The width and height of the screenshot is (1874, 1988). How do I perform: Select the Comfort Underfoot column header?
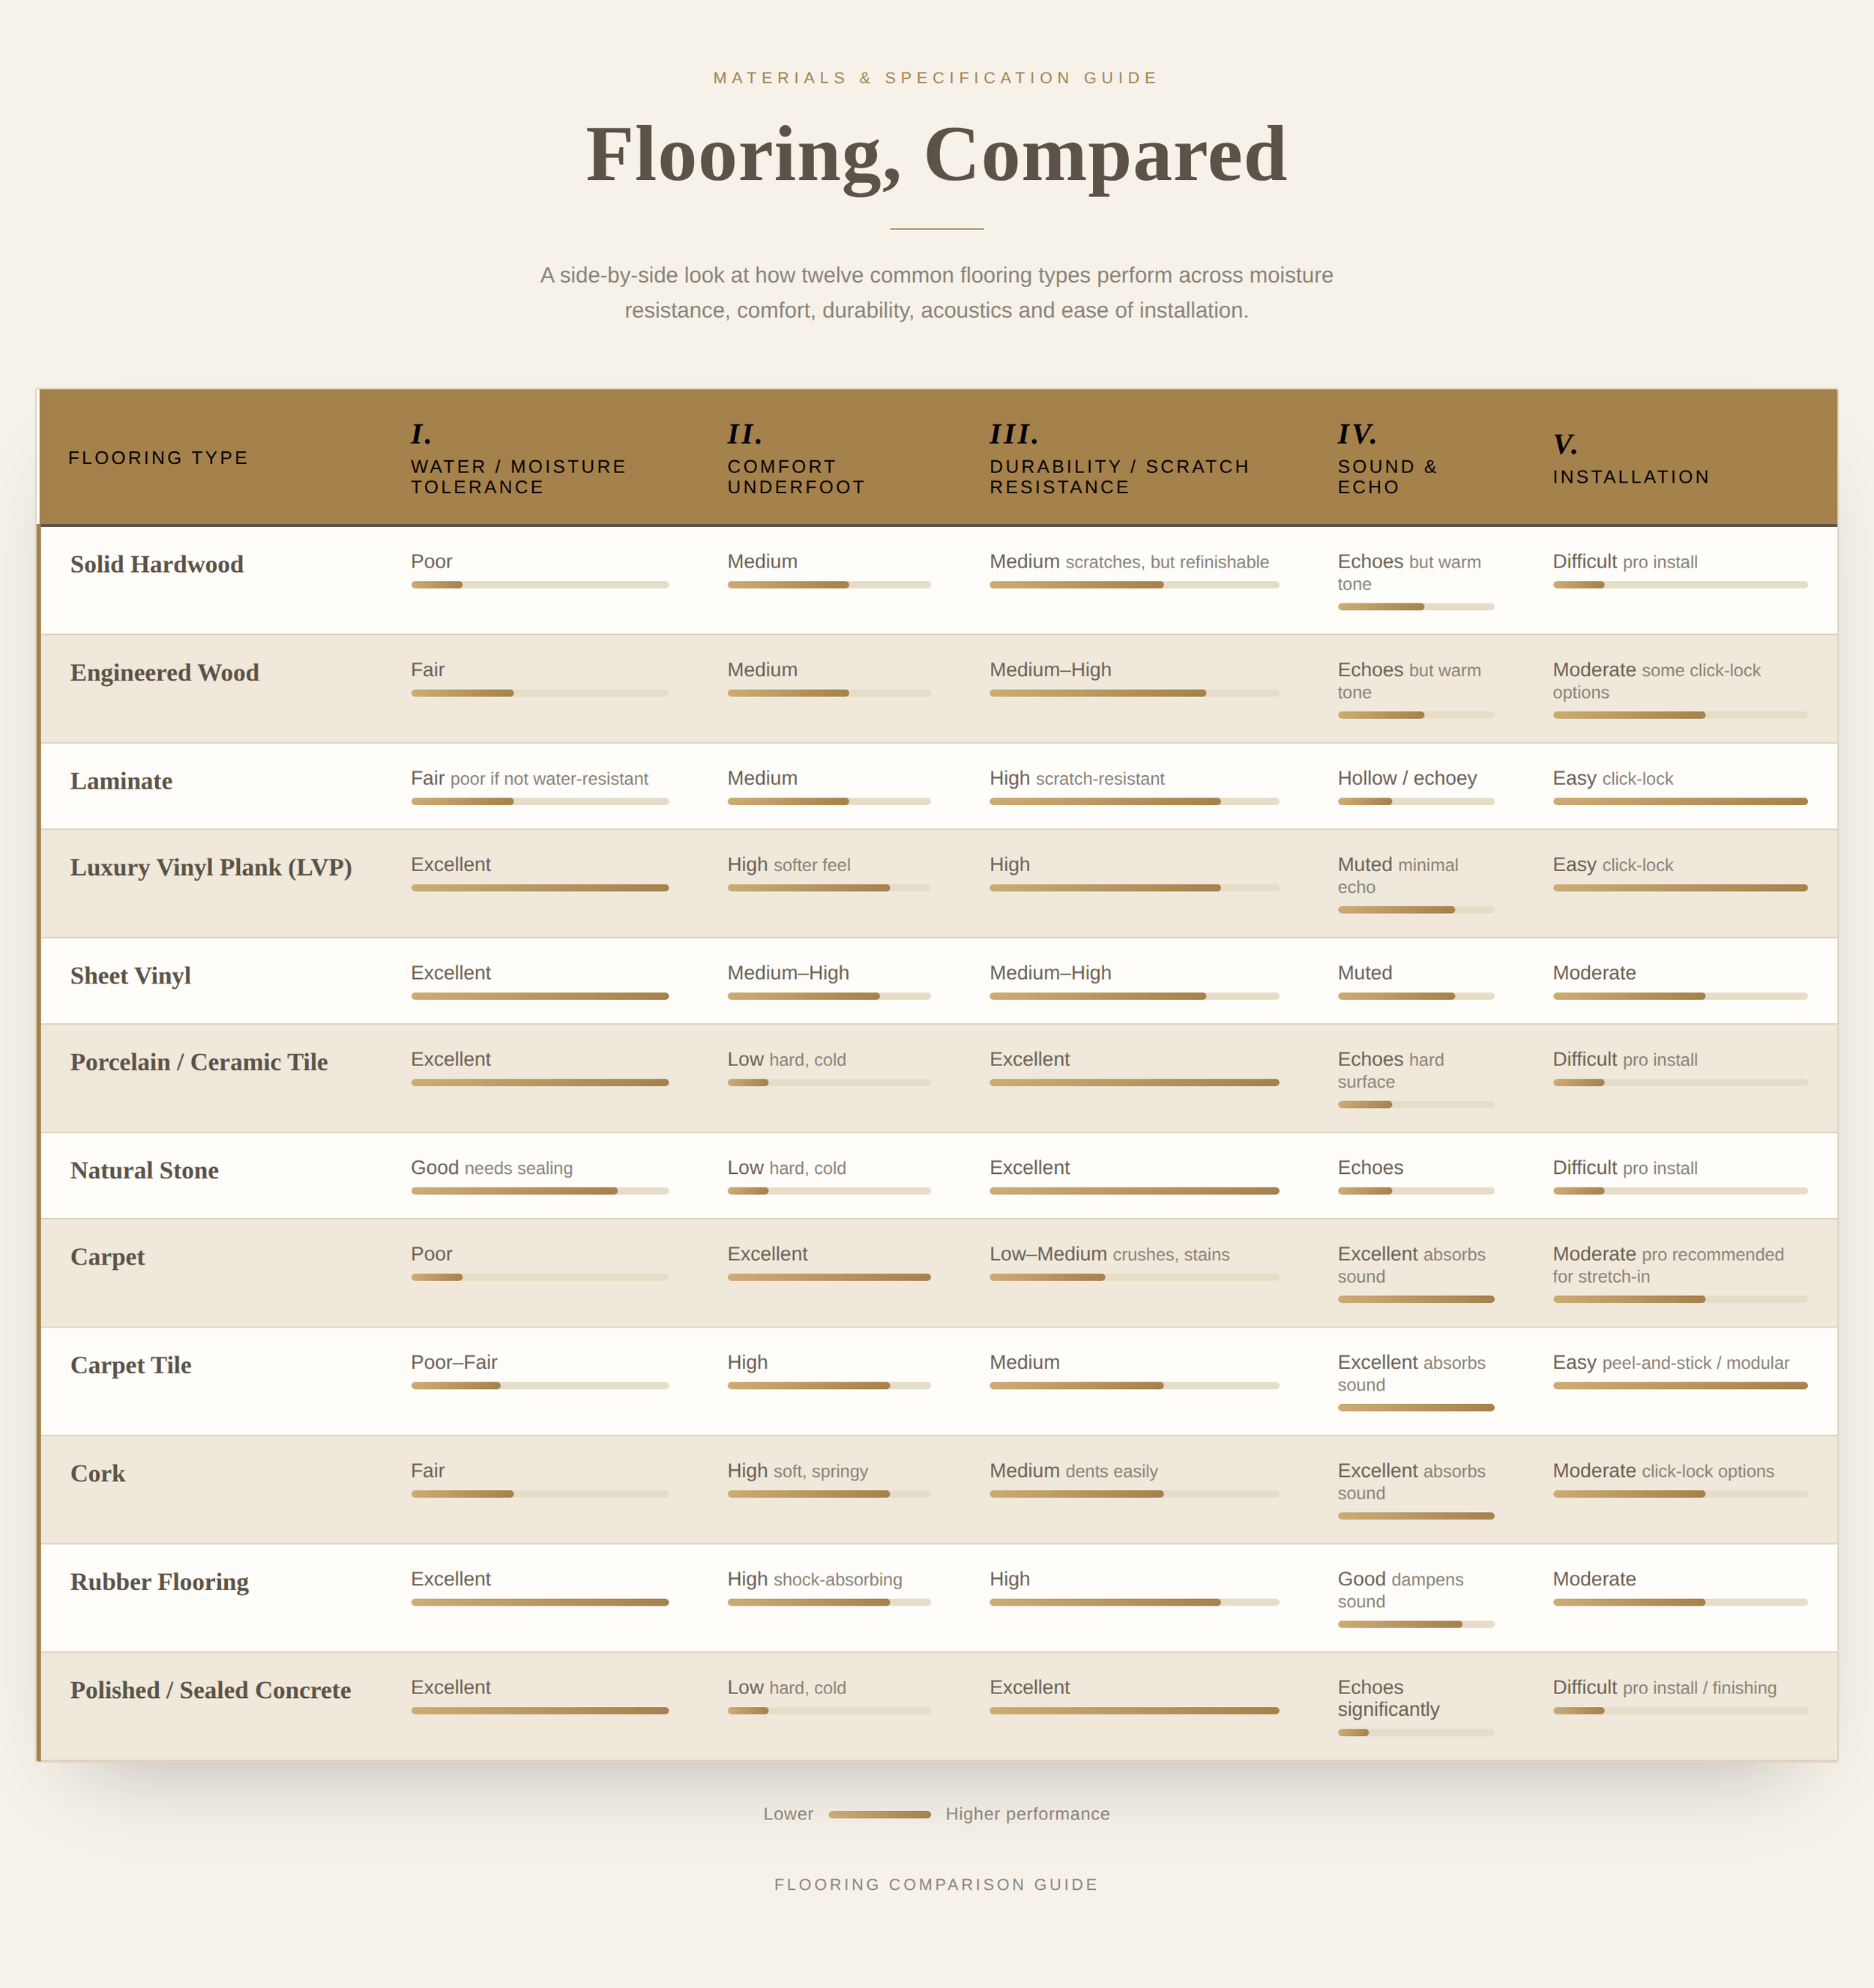click(x=796, y=458)
